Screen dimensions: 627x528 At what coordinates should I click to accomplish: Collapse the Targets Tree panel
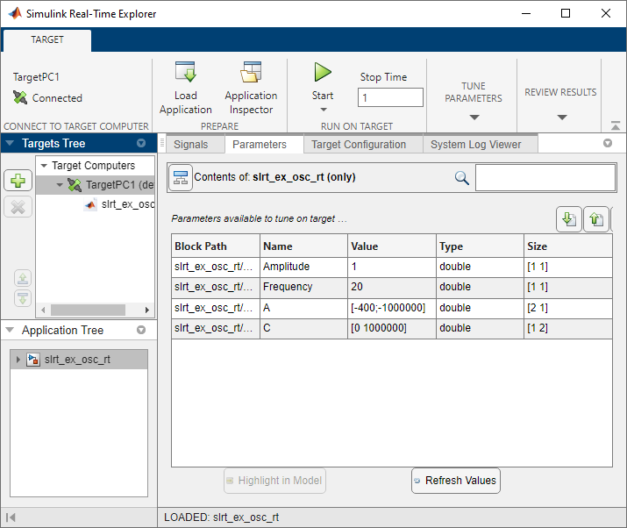11,144
